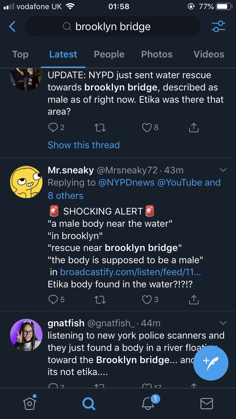
Task: Open gnatfish profile picture
Action: click(26, 335)
